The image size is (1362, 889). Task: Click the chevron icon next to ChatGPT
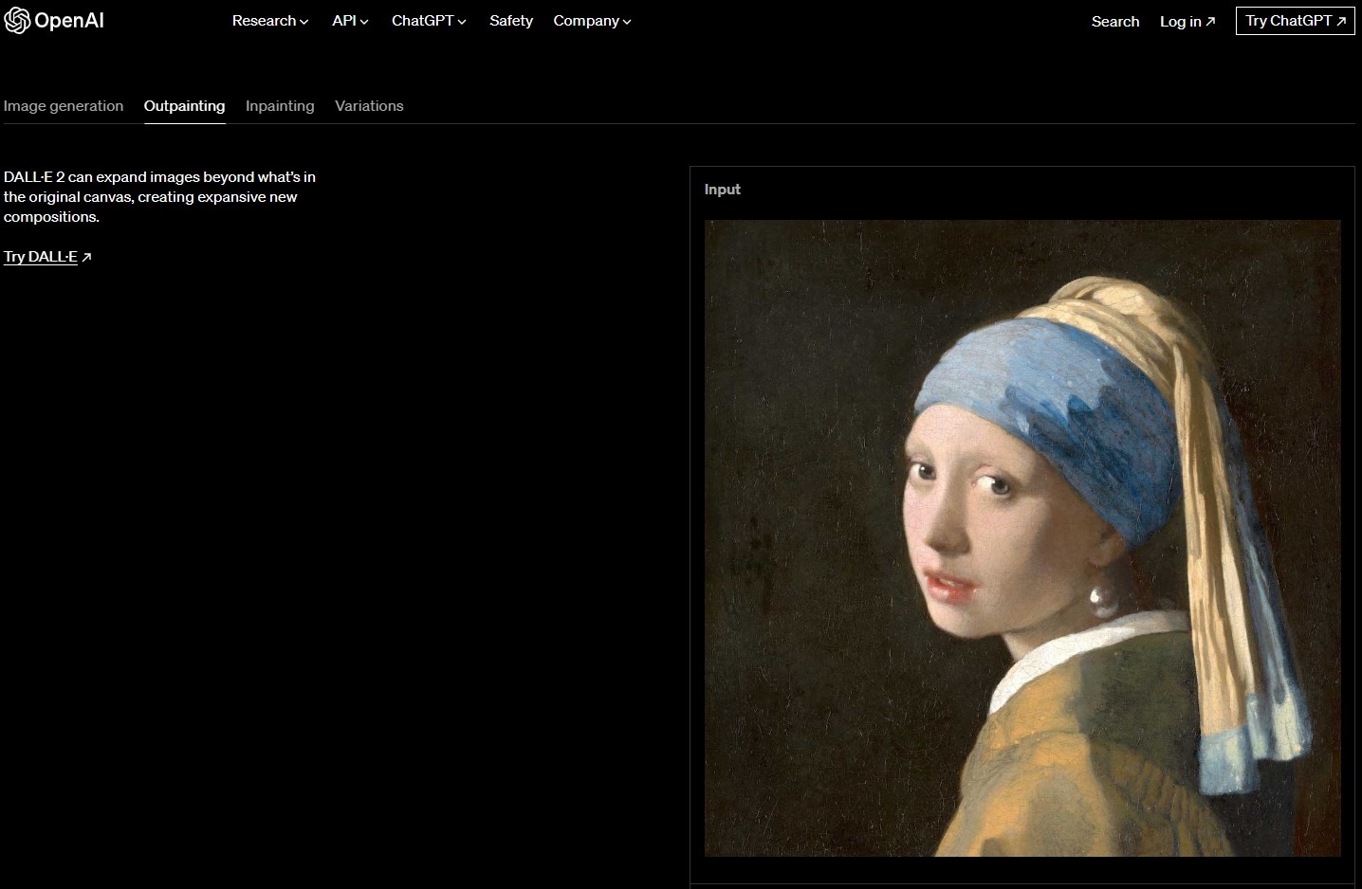462,22
